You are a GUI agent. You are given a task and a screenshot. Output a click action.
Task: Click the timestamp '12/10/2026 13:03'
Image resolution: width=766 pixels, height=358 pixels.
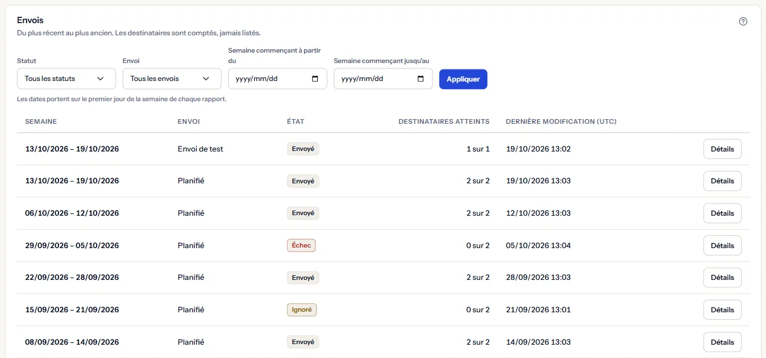pyautogui.click(x=538, y=213)
